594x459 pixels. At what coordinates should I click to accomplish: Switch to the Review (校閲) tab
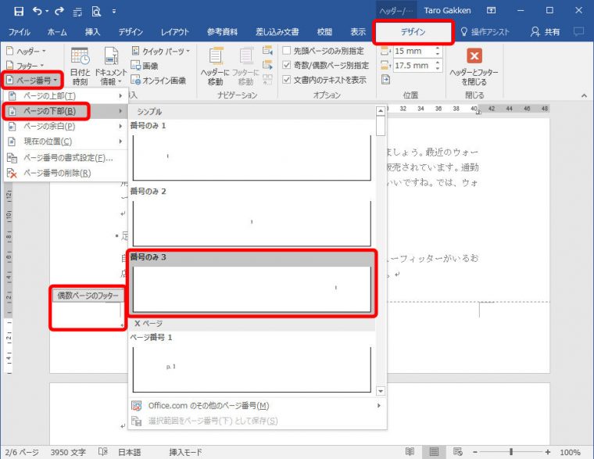click(x=324, y=32)
